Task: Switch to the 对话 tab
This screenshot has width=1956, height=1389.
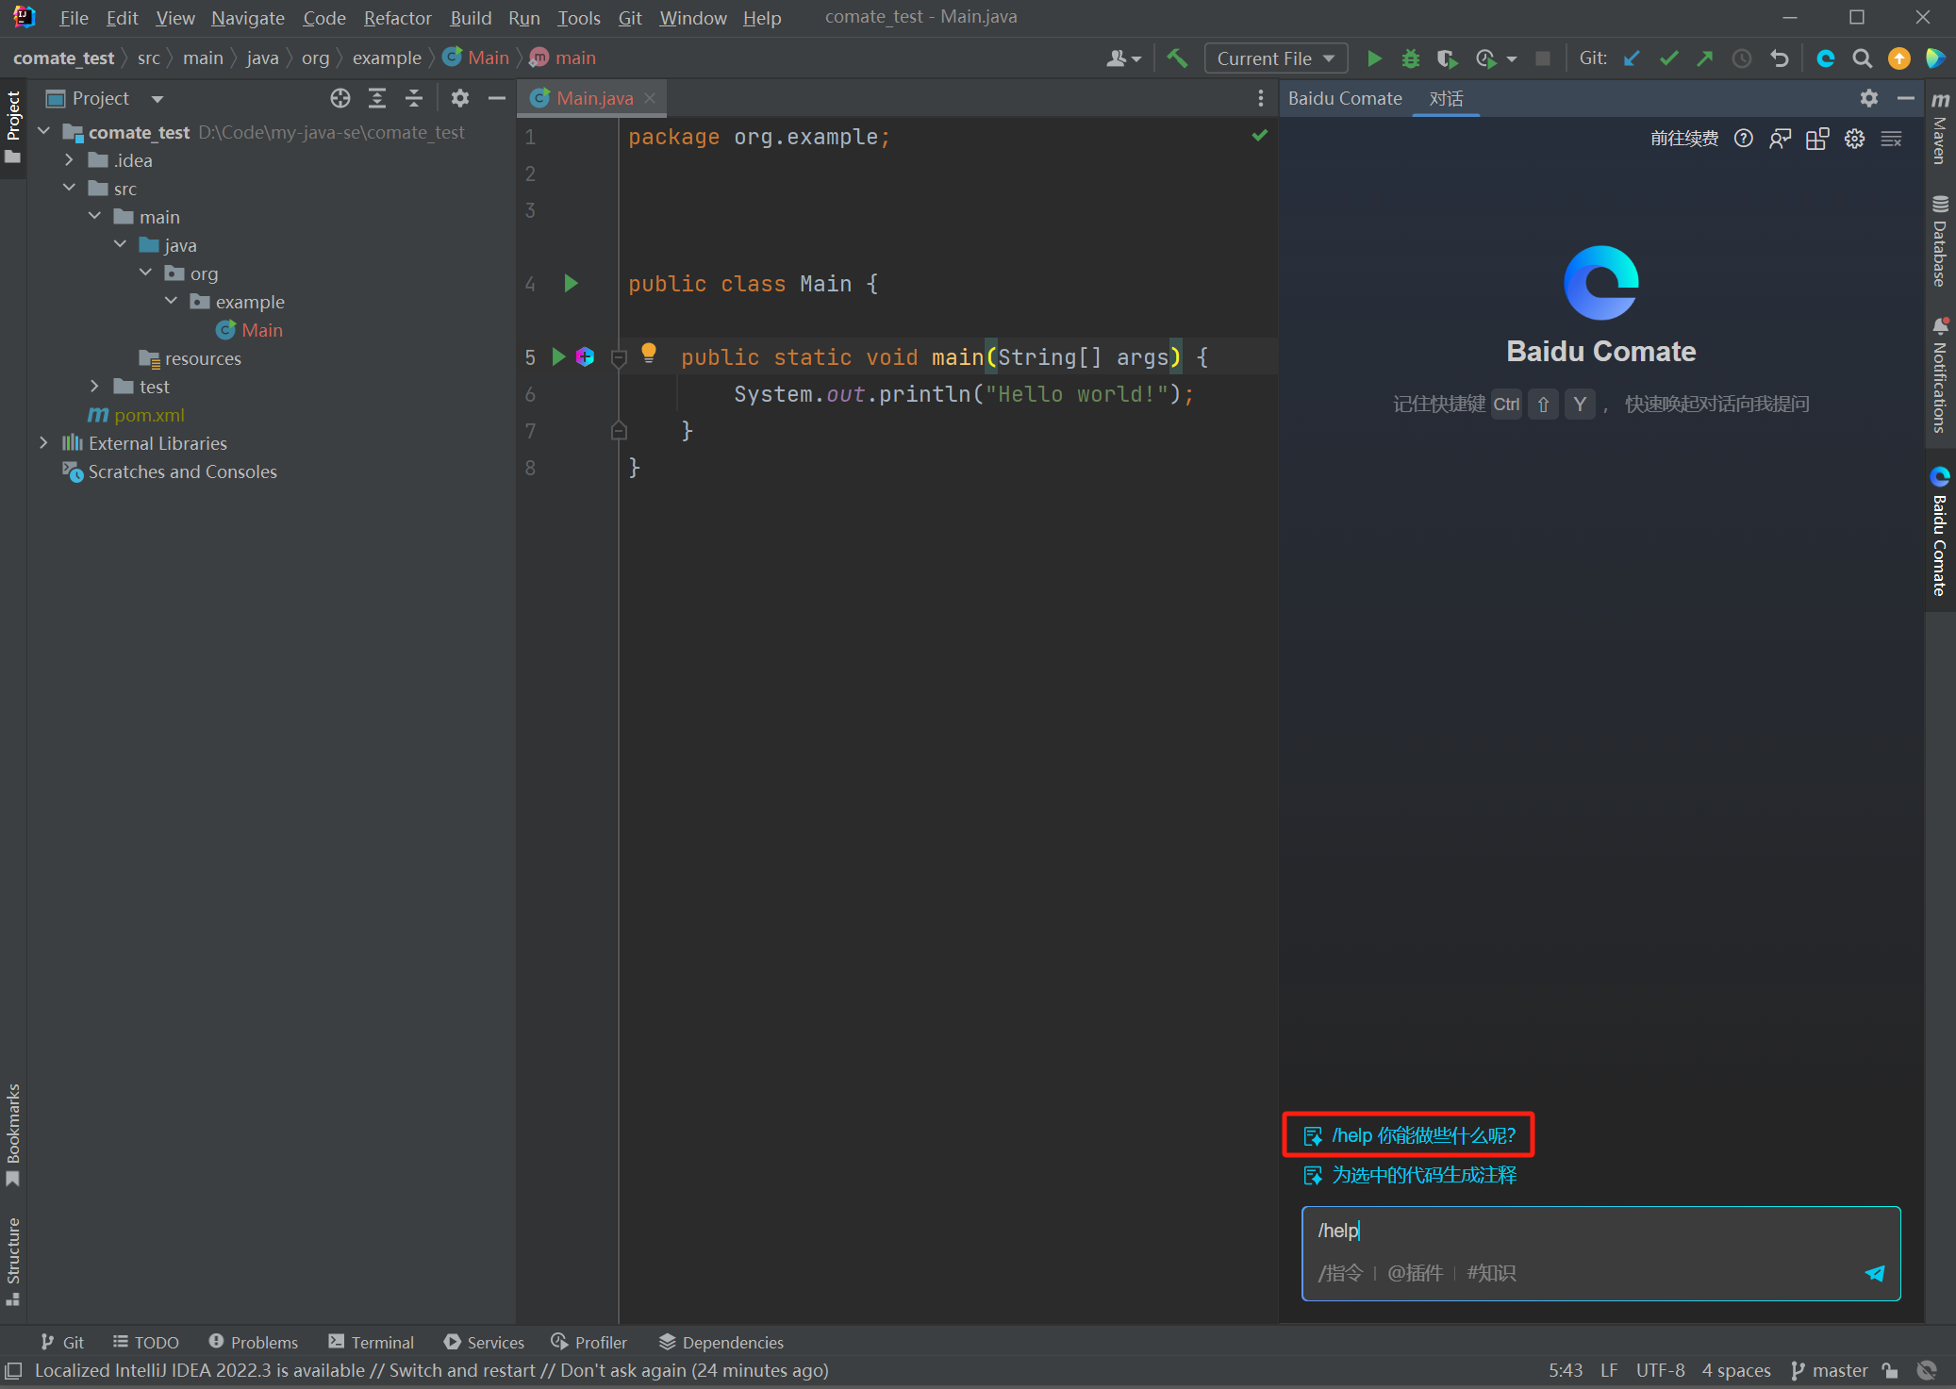Action: pos(1445,98)
